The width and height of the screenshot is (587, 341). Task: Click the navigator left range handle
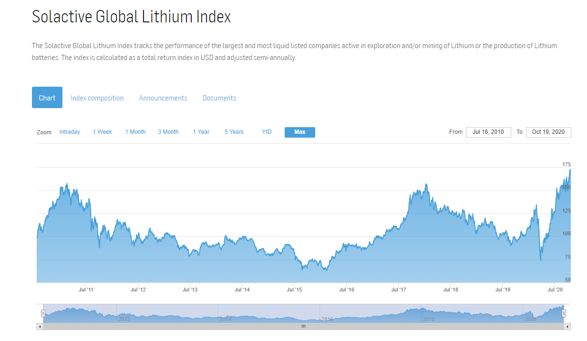pos(43,313)
